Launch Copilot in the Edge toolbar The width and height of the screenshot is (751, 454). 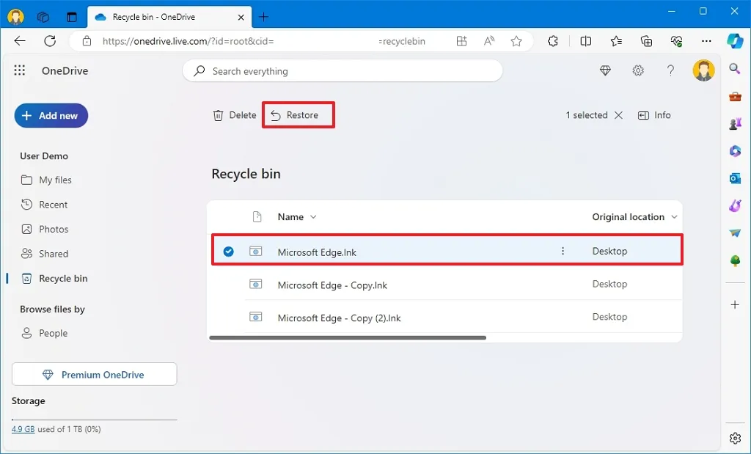tap(735, 41)
